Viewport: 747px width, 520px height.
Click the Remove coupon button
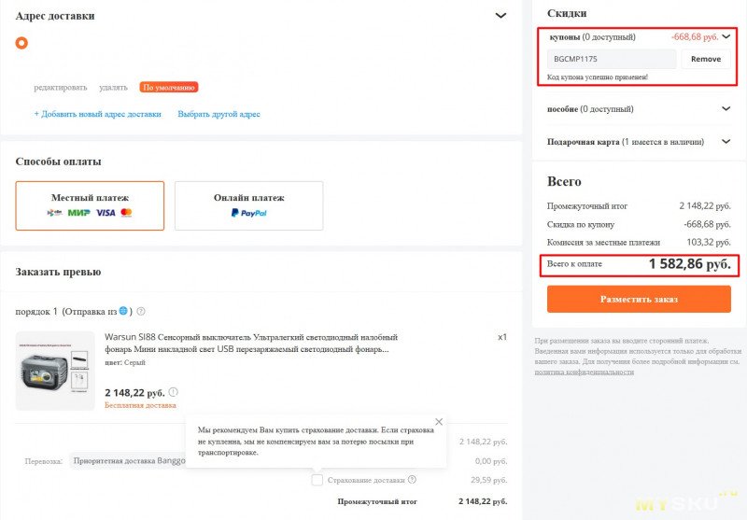[x=706, y=59]
